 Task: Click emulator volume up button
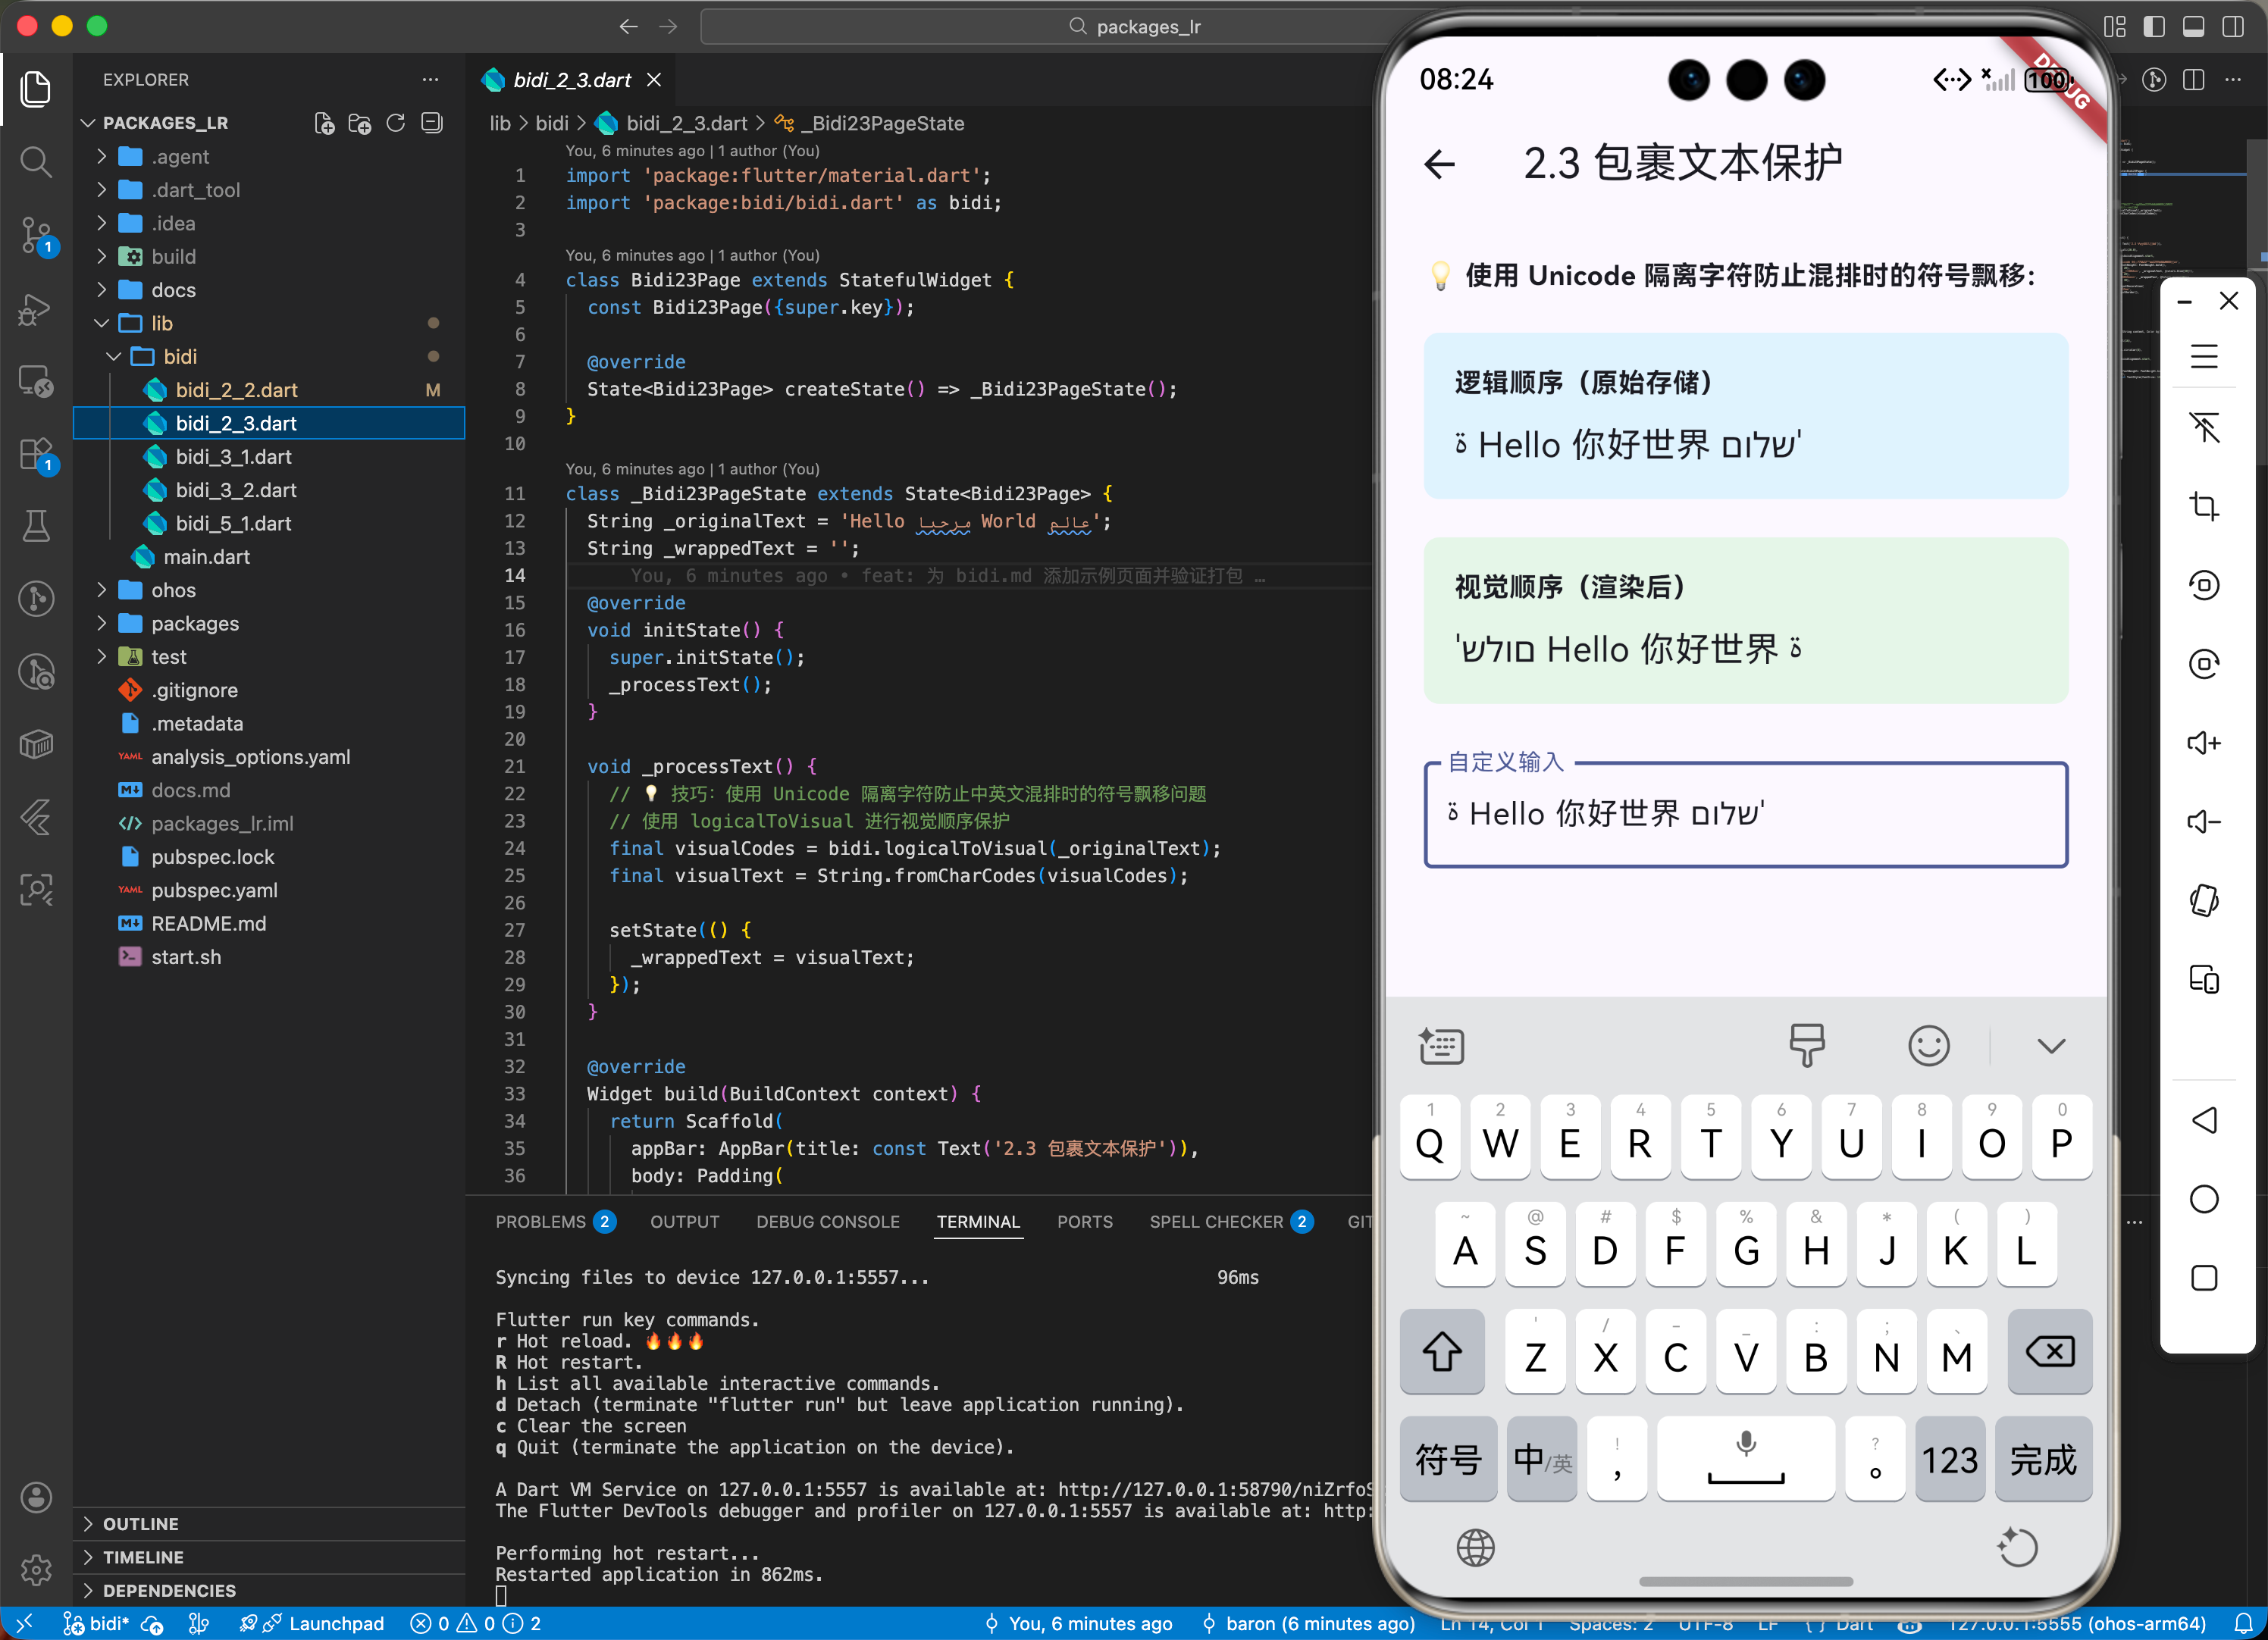pyautogui.click(x=2203, y=743)
